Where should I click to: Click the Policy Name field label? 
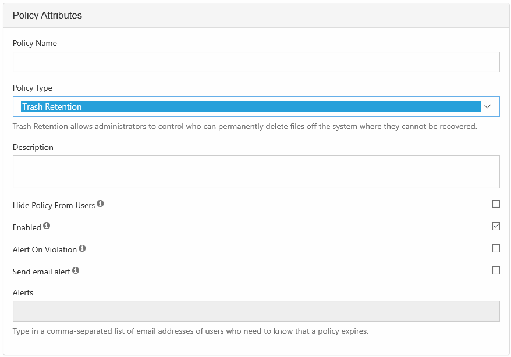(35, 43)
